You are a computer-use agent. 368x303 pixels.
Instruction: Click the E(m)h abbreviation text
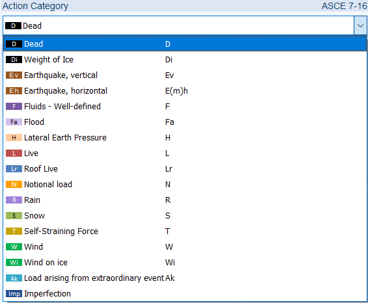pyautogui.click(x=176, y=91)
